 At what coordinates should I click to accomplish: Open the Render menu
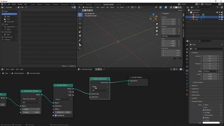pos(14,4)
